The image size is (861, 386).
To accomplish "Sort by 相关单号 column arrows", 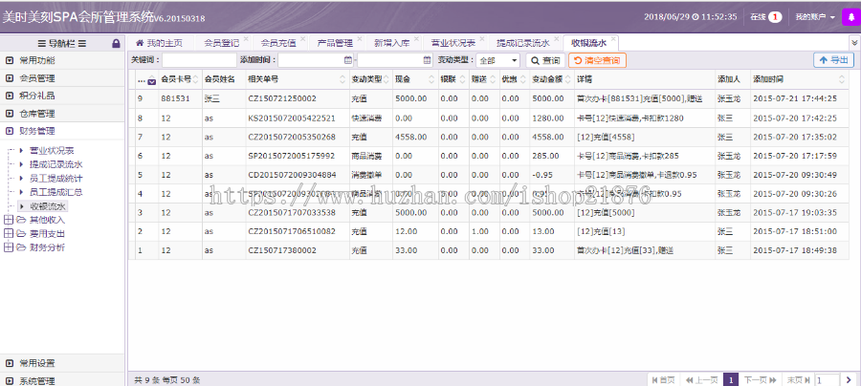I will tap(344, 79).
